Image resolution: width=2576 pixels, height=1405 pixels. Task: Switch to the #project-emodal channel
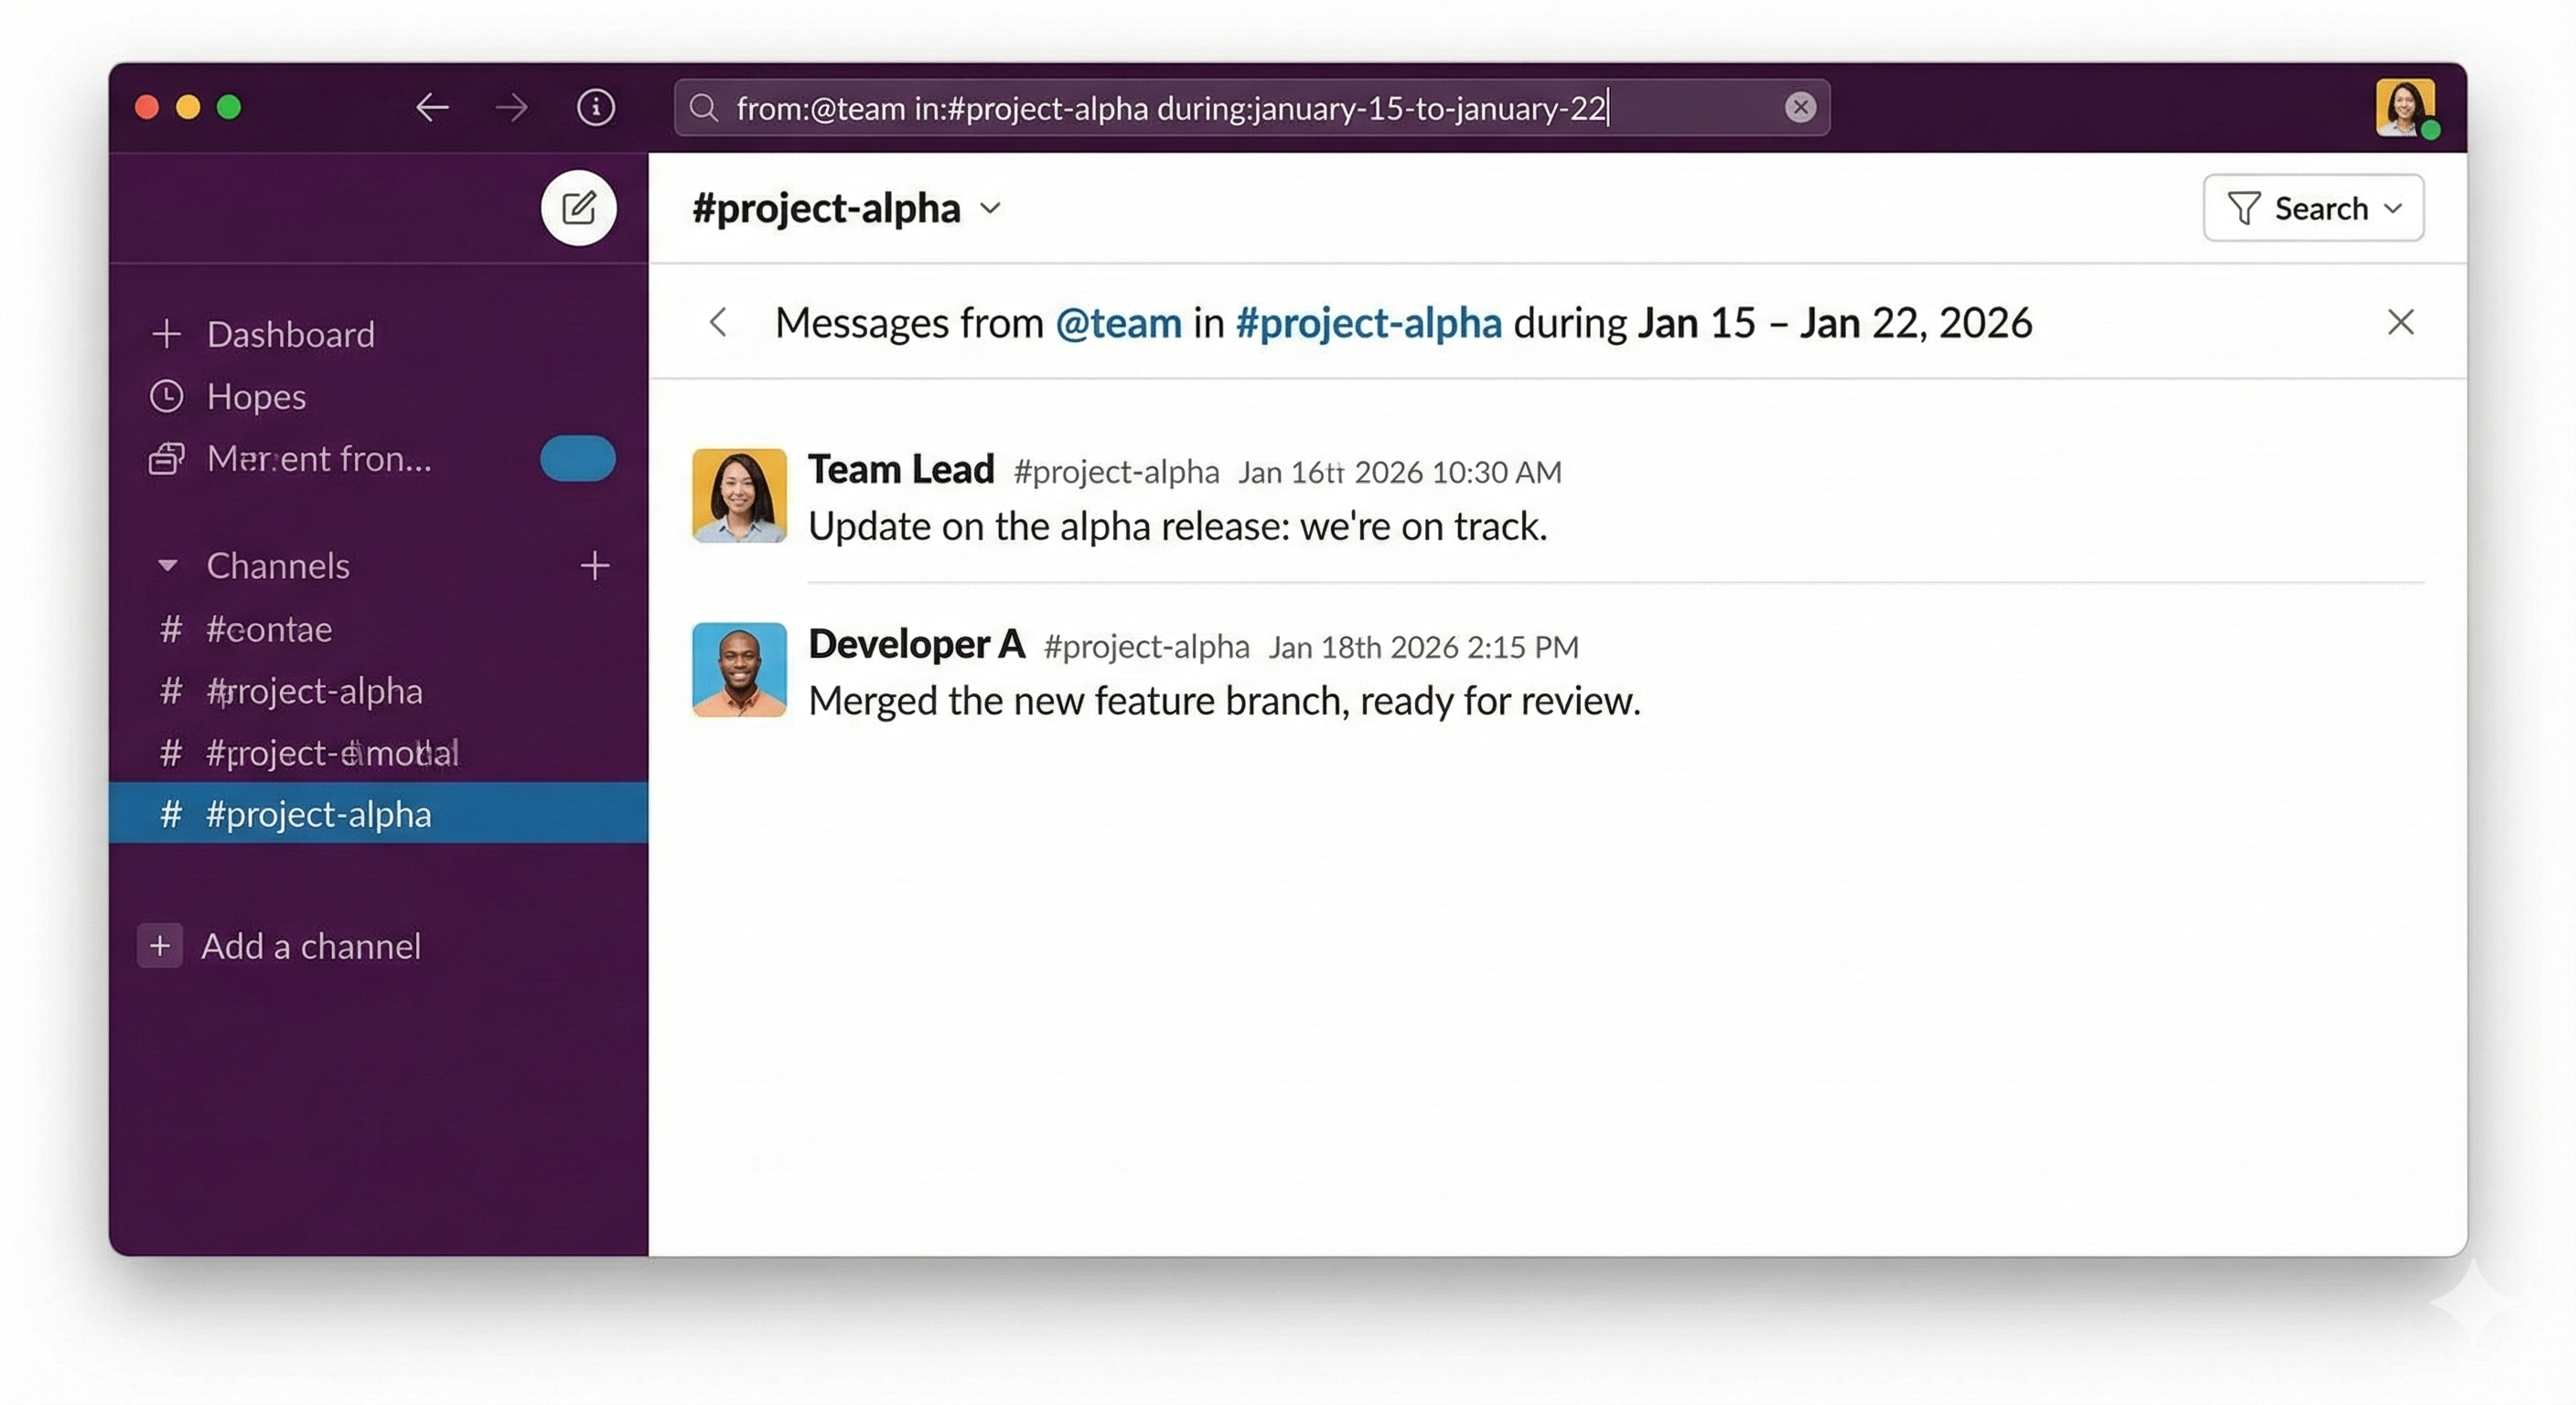tap(330, 753)
